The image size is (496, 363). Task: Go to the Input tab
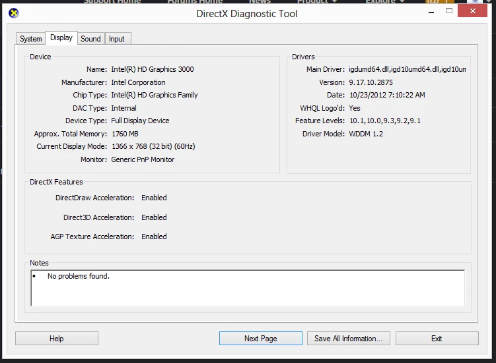(117, 39)
